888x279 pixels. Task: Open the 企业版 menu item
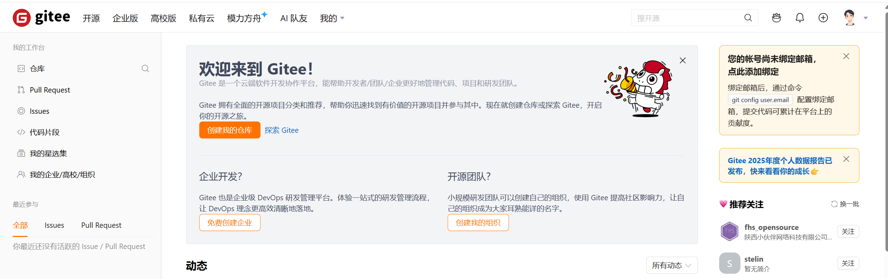125,18
